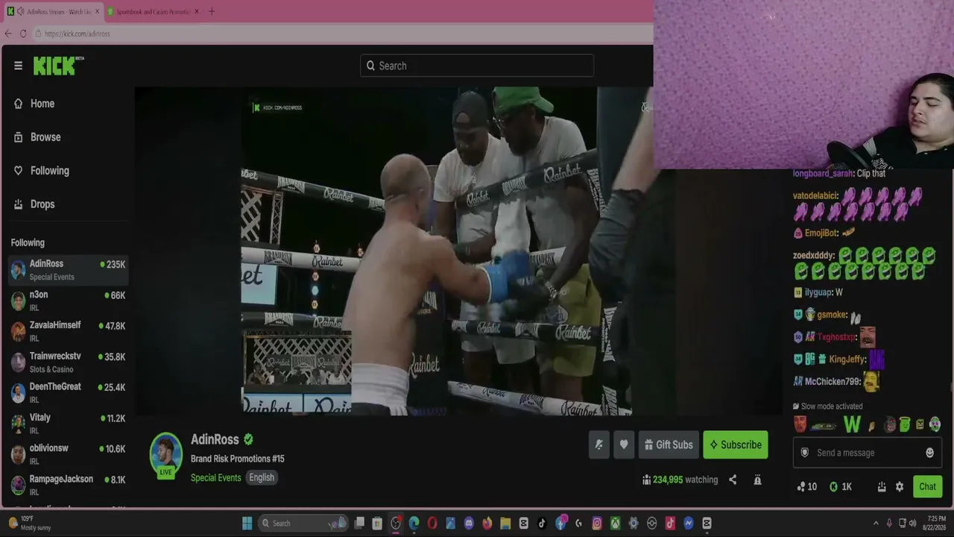
Task: Click the AdinRoss channel name heading
Action: pos(215,439)
